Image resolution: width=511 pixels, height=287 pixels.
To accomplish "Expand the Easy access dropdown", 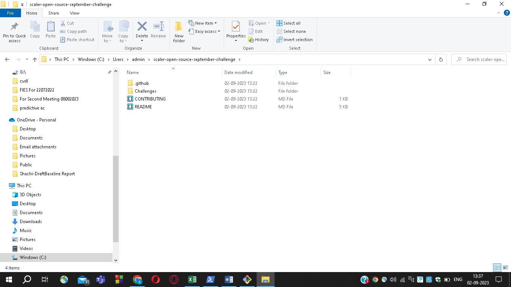I will (204, 31).
